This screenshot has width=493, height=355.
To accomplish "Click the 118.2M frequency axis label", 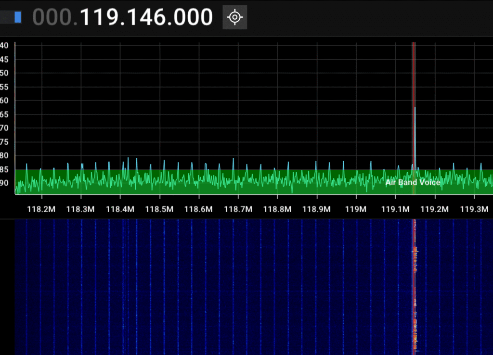I will tap(42, 209).
